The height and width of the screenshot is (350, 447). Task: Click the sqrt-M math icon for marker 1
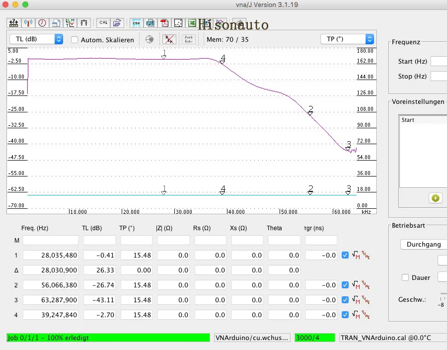point(356,255)
